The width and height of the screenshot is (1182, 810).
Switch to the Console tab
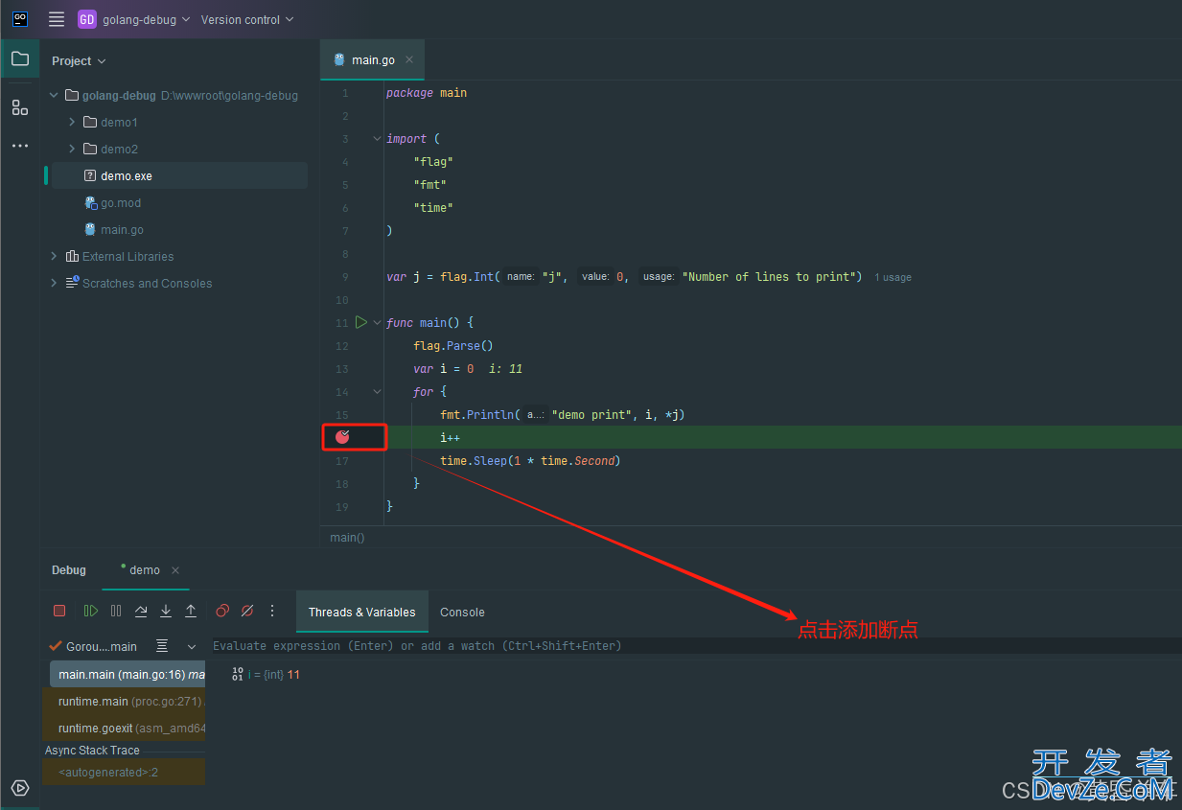462,612
